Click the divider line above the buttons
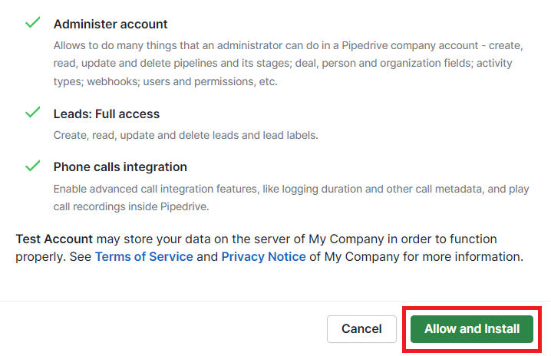551x356 pixels. (275, 302)
